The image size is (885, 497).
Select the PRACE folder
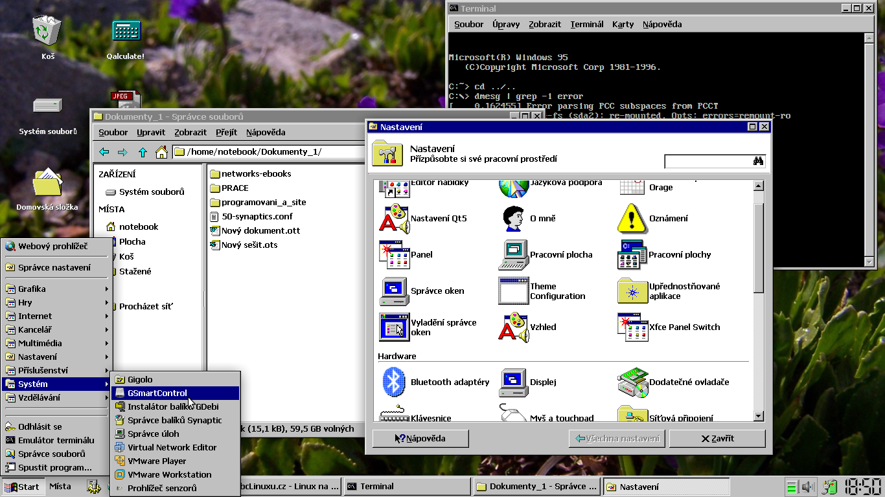(x=229, y=188)
